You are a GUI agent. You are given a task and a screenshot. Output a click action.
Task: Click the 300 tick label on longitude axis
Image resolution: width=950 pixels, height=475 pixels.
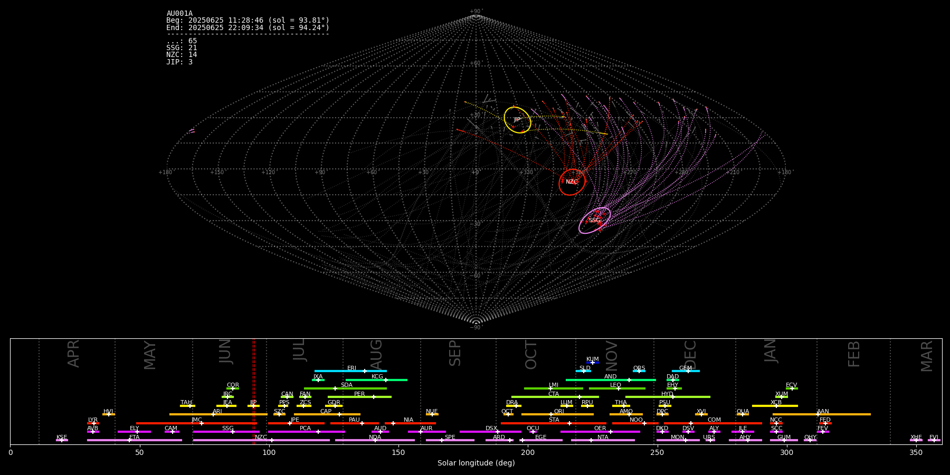pyautogui.click(x=786, y=452)
